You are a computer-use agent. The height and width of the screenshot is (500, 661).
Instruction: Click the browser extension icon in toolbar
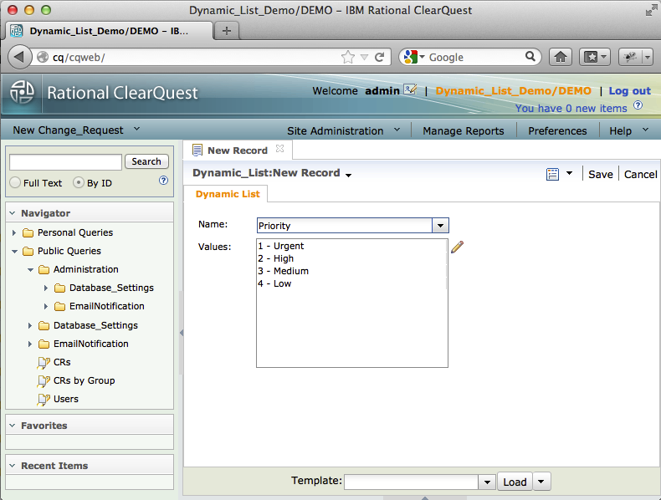coord(630,57)
